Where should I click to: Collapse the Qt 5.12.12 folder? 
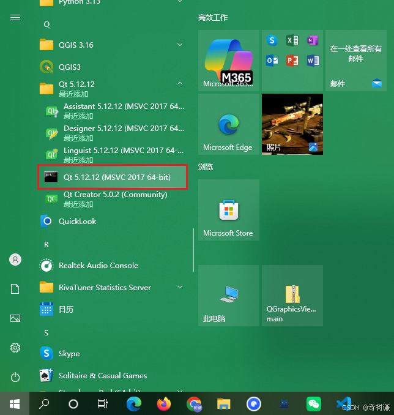(x=180, y=84)
